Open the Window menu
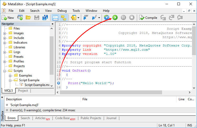197x128 pixels. click(x=91, y=11)
